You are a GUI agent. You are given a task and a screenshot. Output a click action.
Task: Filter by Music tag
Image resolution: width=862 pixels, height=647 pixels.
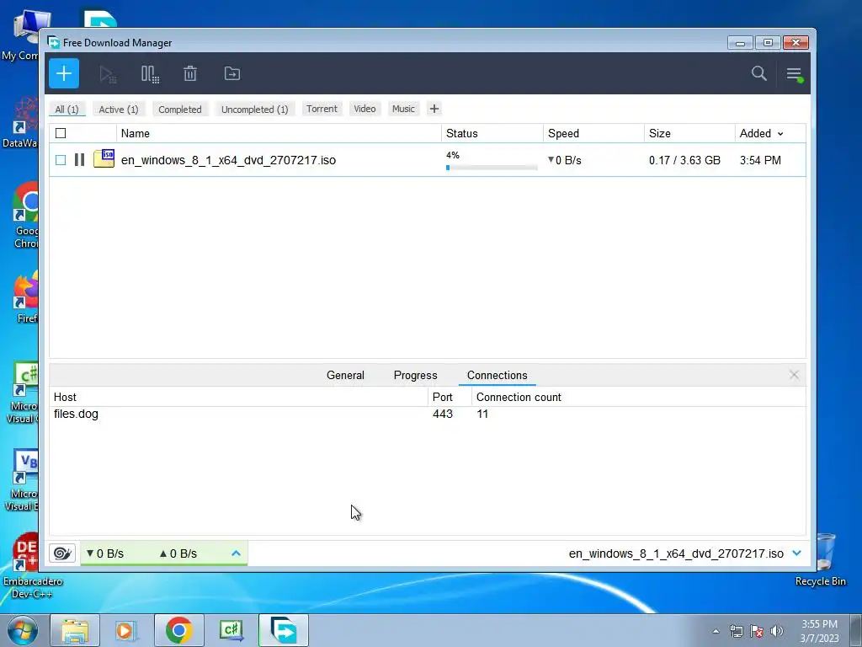pyautogui.click(x=403, y=109)
